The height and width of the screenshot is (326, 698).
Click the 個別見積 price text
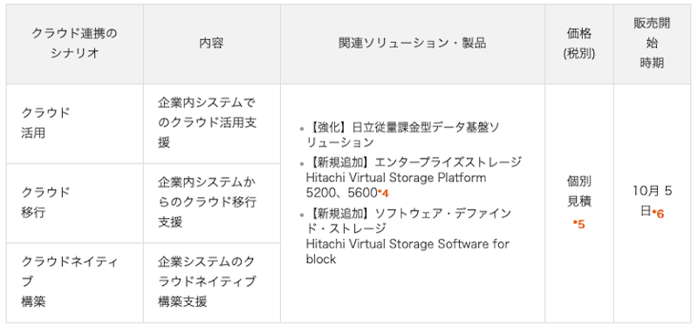579,191
